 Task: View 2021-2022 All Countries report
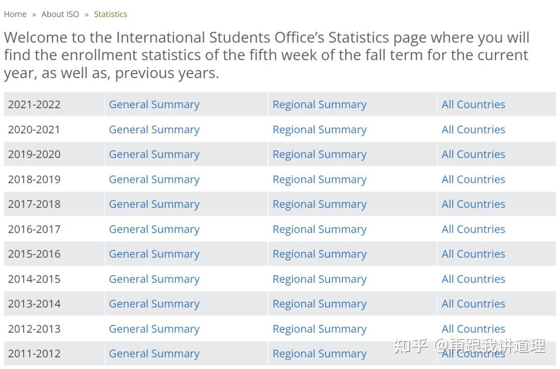pyautogui.click(x=473, y=104)
